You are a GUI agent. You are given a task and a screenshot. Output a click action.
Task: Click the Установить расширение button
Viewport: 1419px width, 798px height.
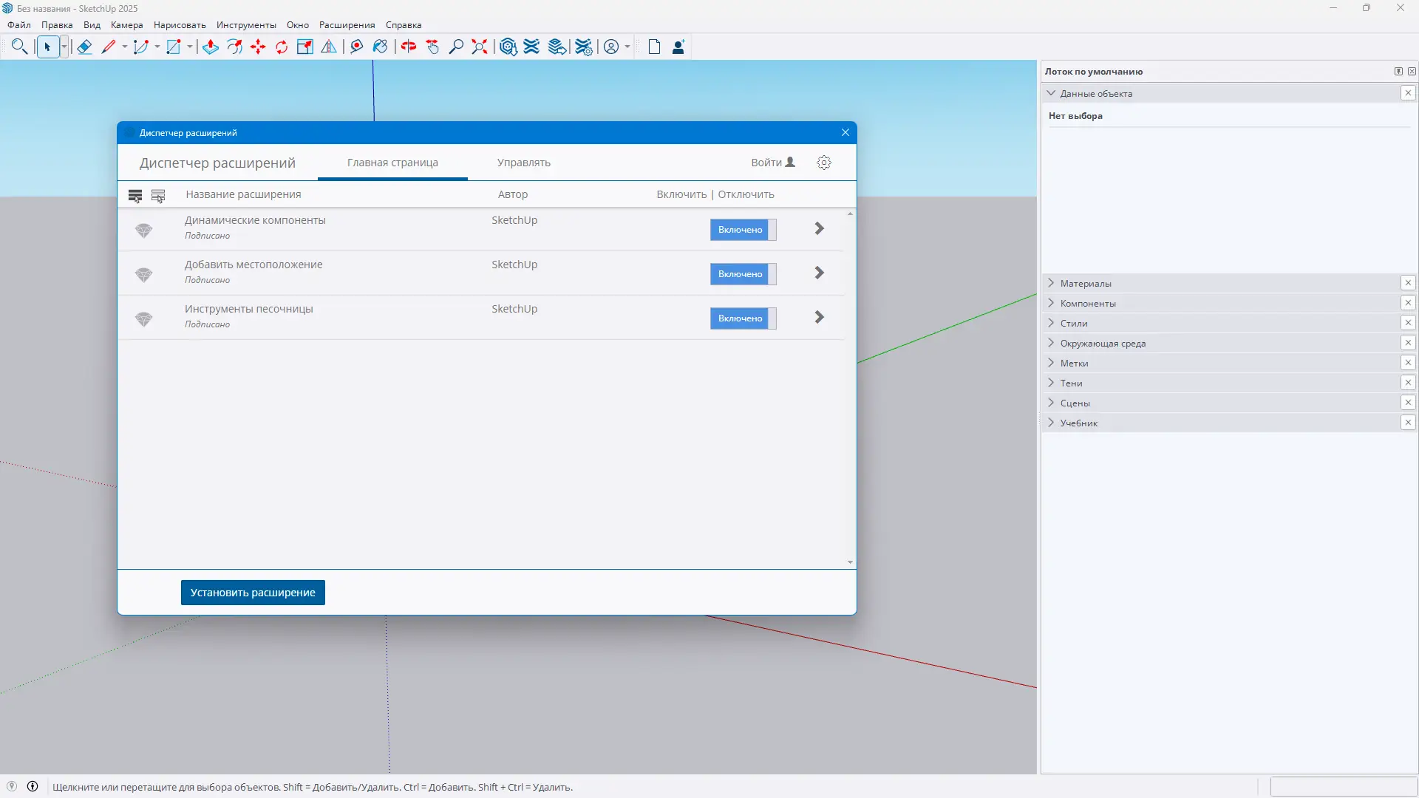tap(253, 593)
